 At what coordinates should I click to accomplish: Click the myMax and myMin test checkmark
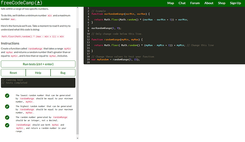(7, 125)
